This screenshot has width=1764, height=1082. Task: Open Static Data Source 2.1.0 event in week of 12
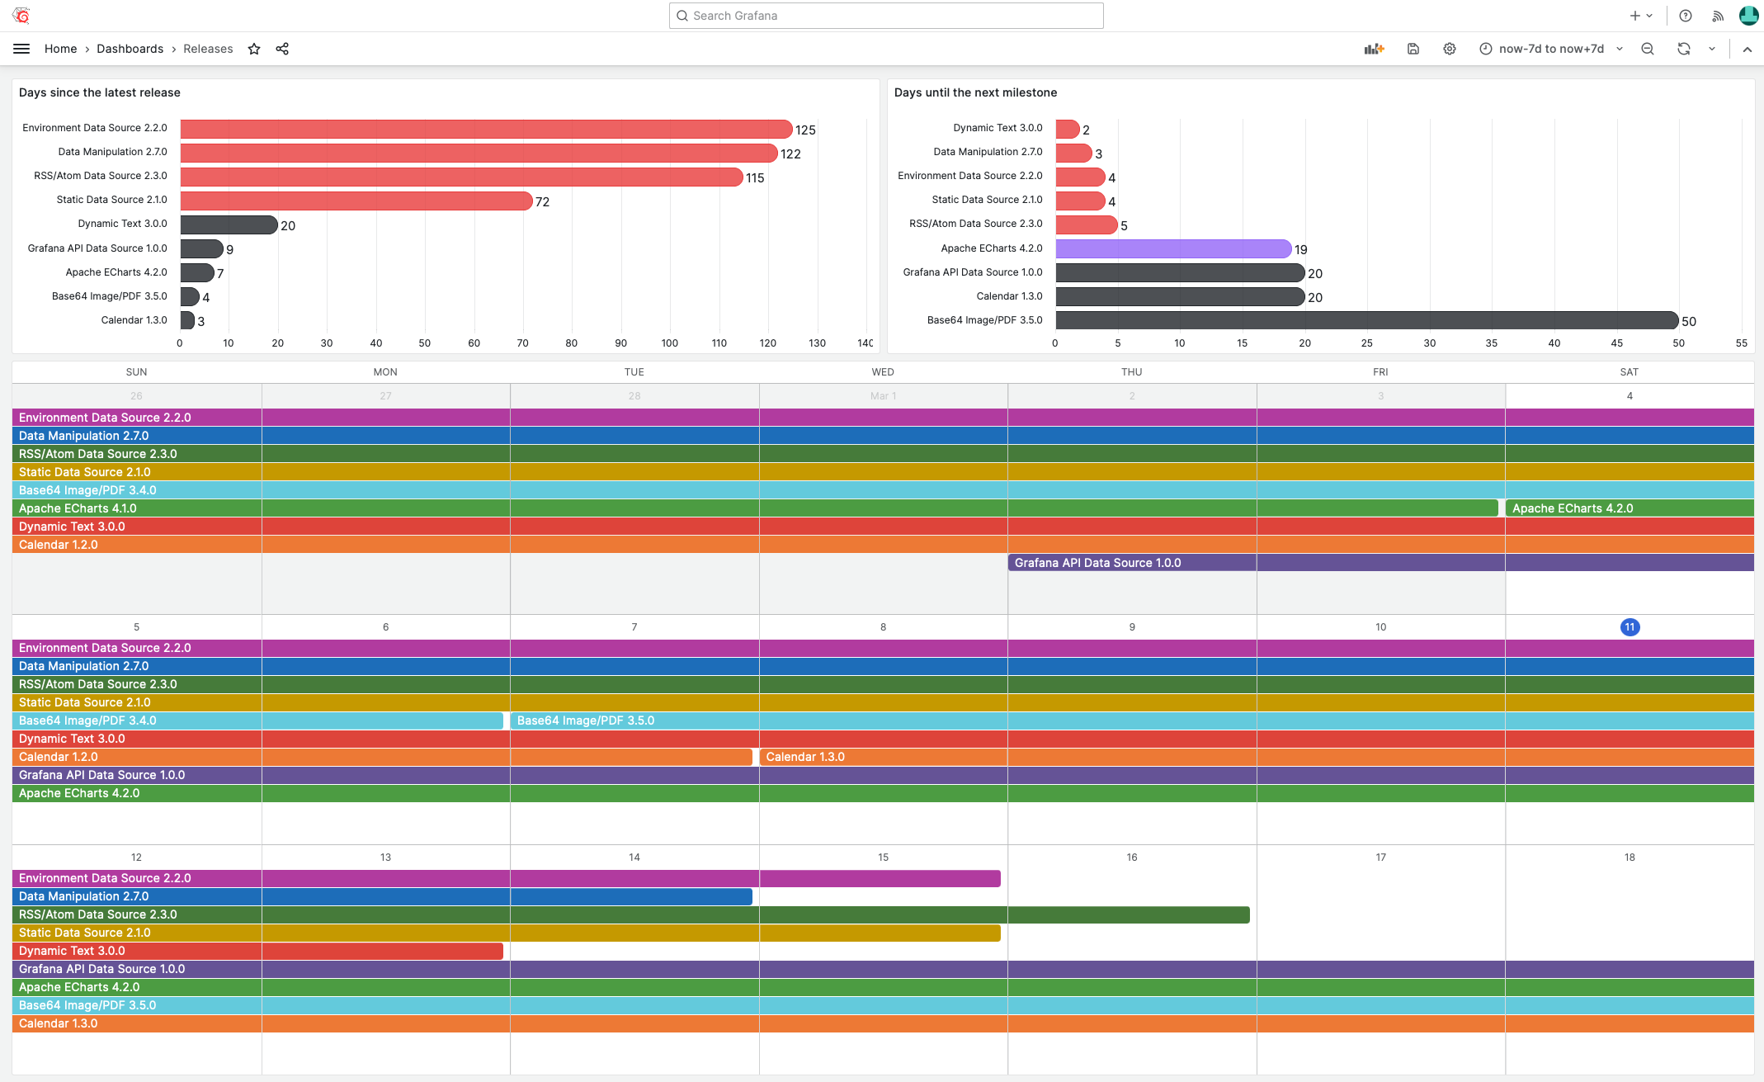click(507, 933)
